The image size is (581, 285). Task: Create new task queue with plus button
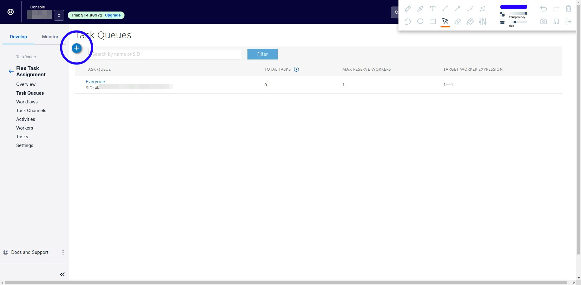[77, 48]
